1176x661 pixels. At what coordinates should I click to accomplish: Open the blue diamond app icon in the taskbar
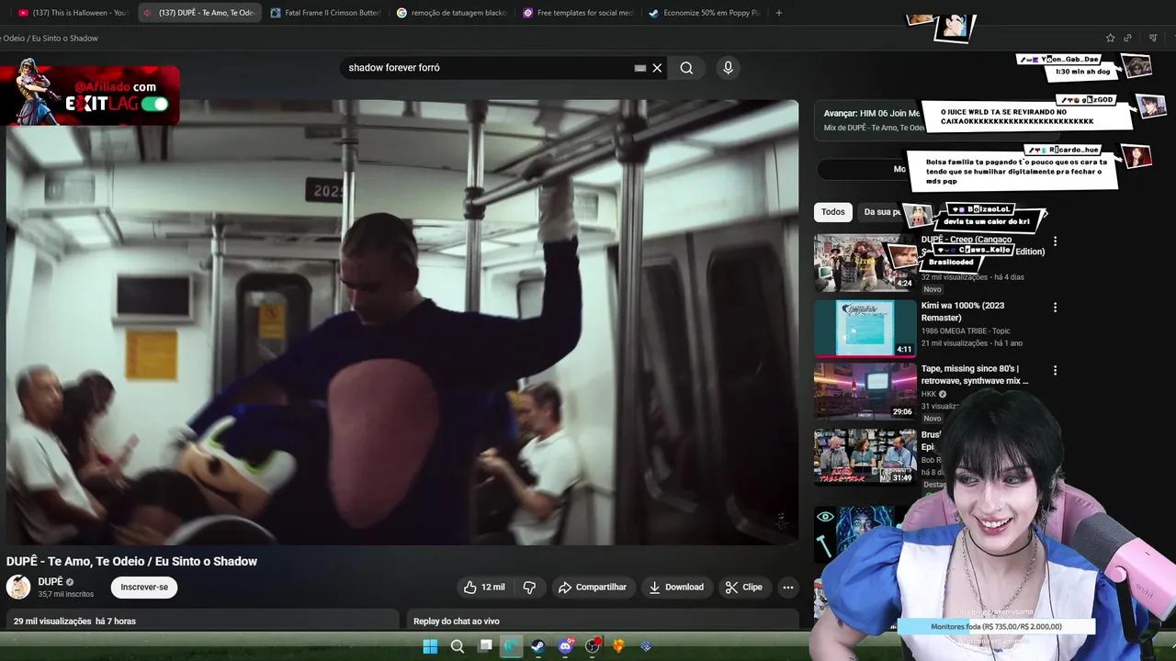pyautogui.click(x=646, y=646)
